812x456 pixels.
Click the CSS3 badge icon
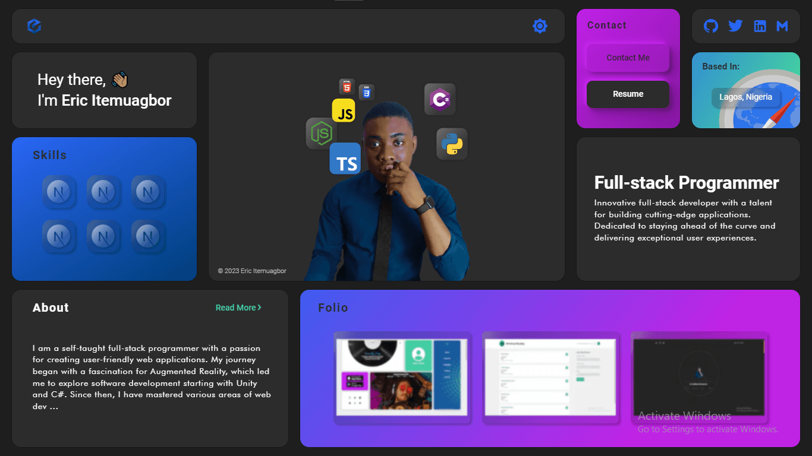(x=366, y=92)
